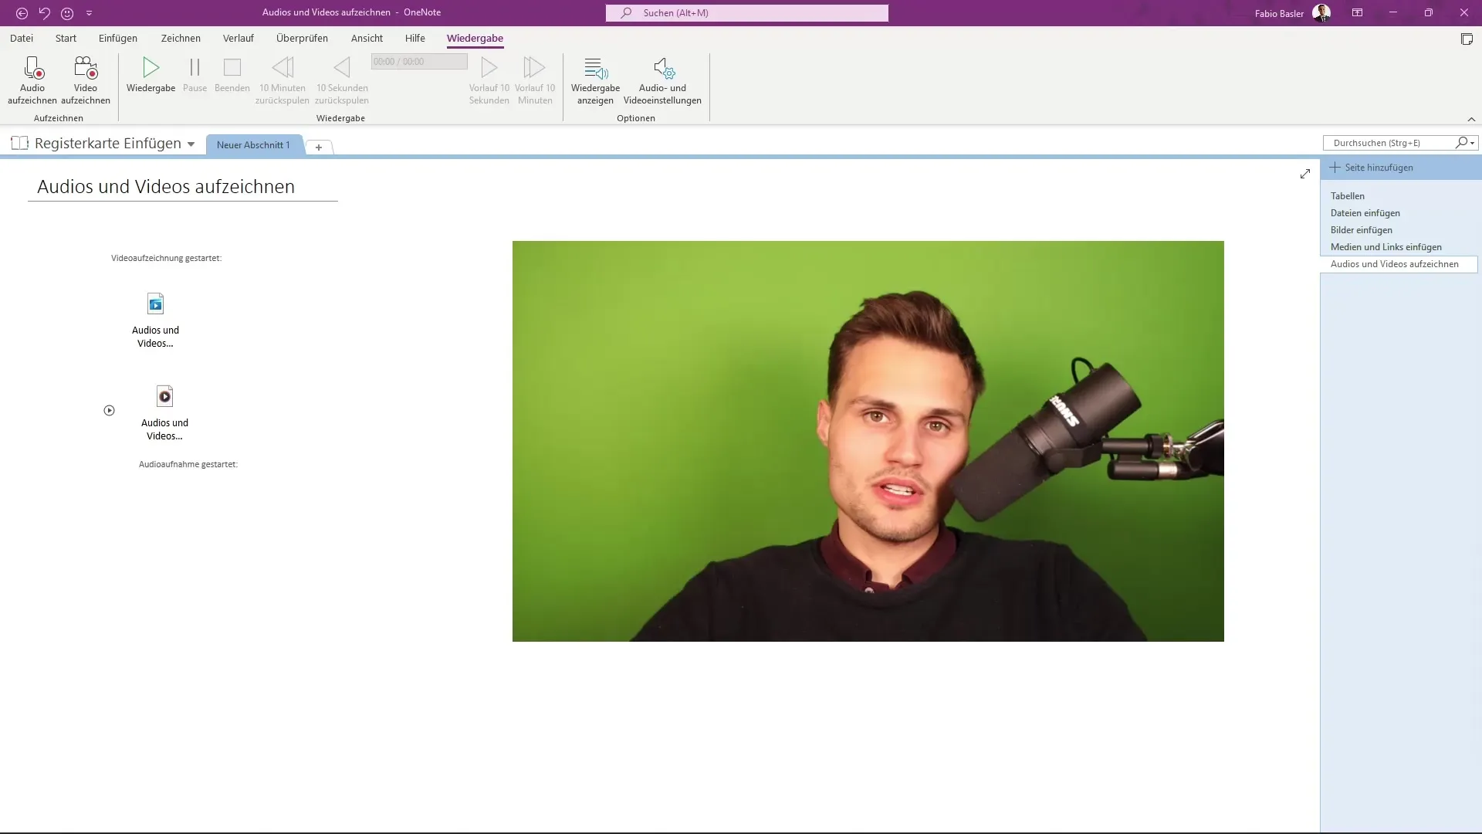Screen dimensions: 1482x834
Task: Open ribbon display options icon
Action: (x=1357, y=13)
